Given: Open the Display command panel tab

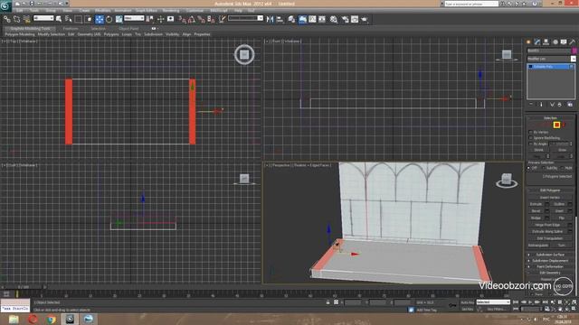Looking at the screenshot, I should [x=564, y=42].
